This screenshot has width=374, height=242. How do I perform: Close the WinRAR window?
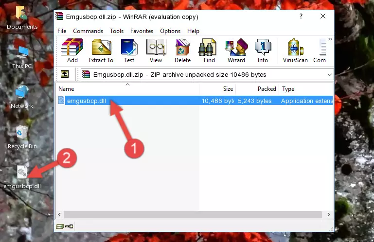323,16
